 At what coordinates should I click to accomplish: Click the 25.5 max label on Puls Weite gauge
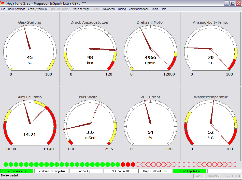pyautogui.click(x=109, y=149)
